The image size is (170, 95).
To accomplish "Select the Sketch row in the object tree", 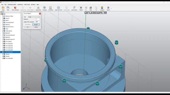I will [x=10, y=20].
